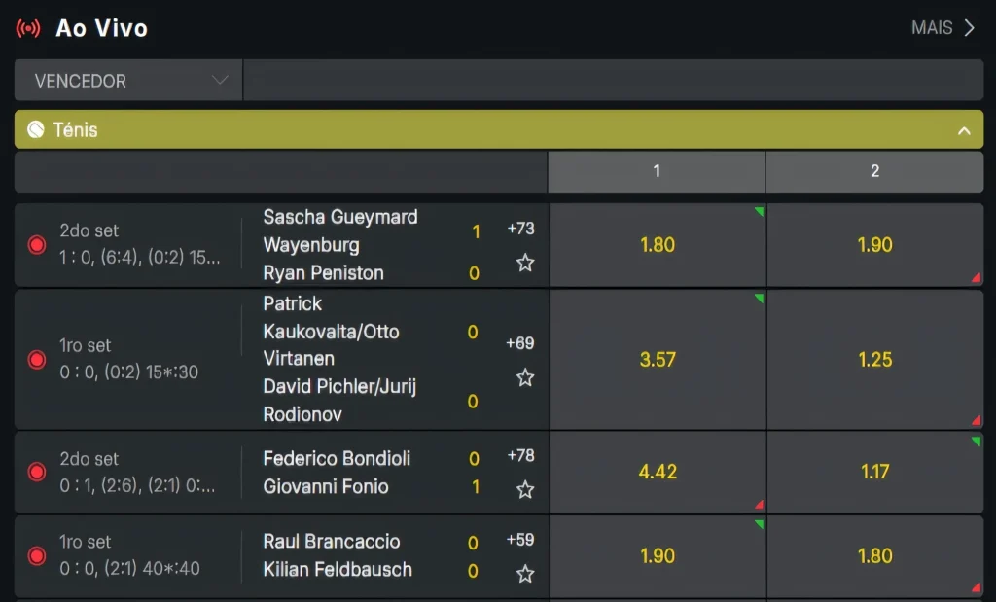This screenshot has width=996, height=602.
Task: Click the column 1 header
Action: point(657,171)
